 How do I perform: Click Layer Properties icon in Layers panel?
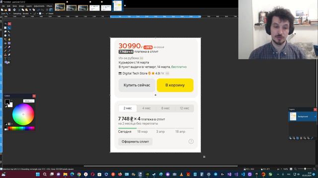point(312,138)
